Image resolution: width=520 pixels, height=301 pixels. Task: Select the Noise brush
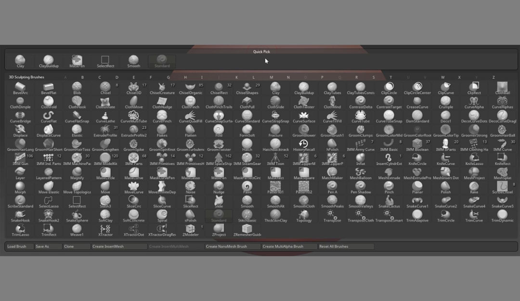(x=190, y=188)
